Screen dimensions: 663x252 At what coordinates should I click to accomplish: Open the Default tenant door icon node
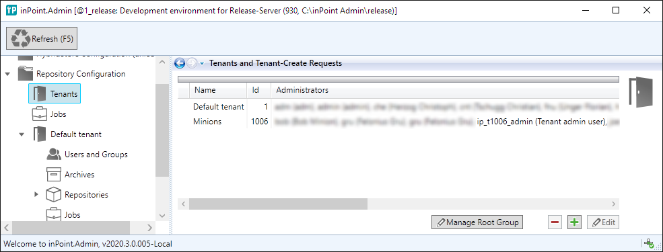tap(40, 134)
